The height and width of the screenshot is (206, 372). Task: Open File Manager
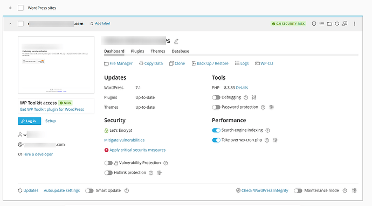click(119, 63)
